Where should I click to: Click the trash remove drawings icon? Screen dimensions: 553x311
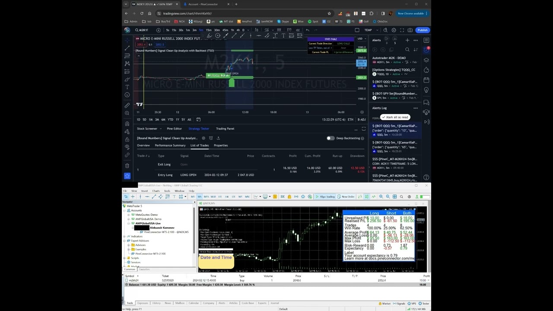pos(127,165)
